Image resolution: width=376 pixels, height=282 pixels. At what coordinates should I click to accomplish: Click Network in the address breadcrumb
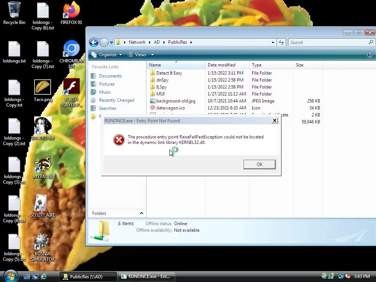pyautogui.click(x=137, y=42)
